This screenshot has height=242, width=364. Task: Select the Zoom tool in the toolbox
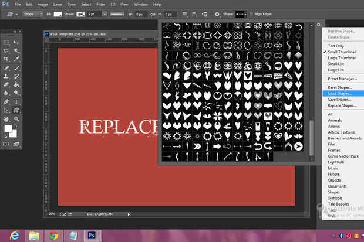16,118
